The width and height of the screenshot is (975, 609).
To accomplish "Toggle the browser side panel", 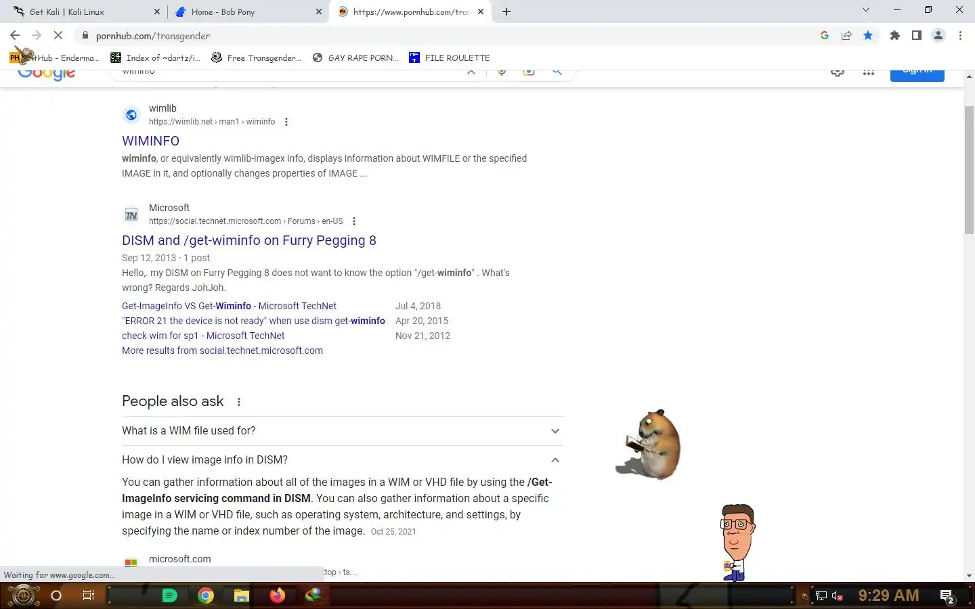I will point(917,35).
